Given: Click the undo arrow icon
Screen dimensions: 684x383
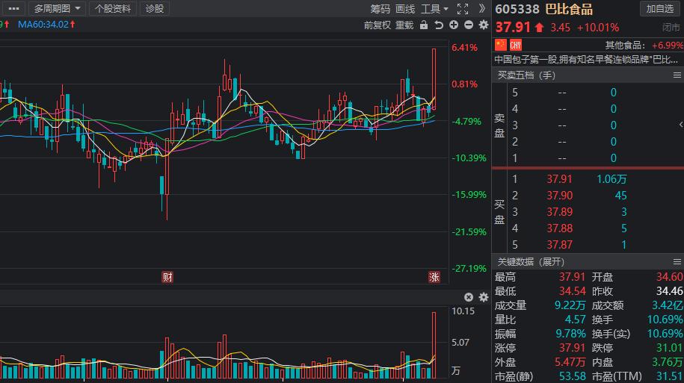Looking at the screenshot, I should (439, 25).
